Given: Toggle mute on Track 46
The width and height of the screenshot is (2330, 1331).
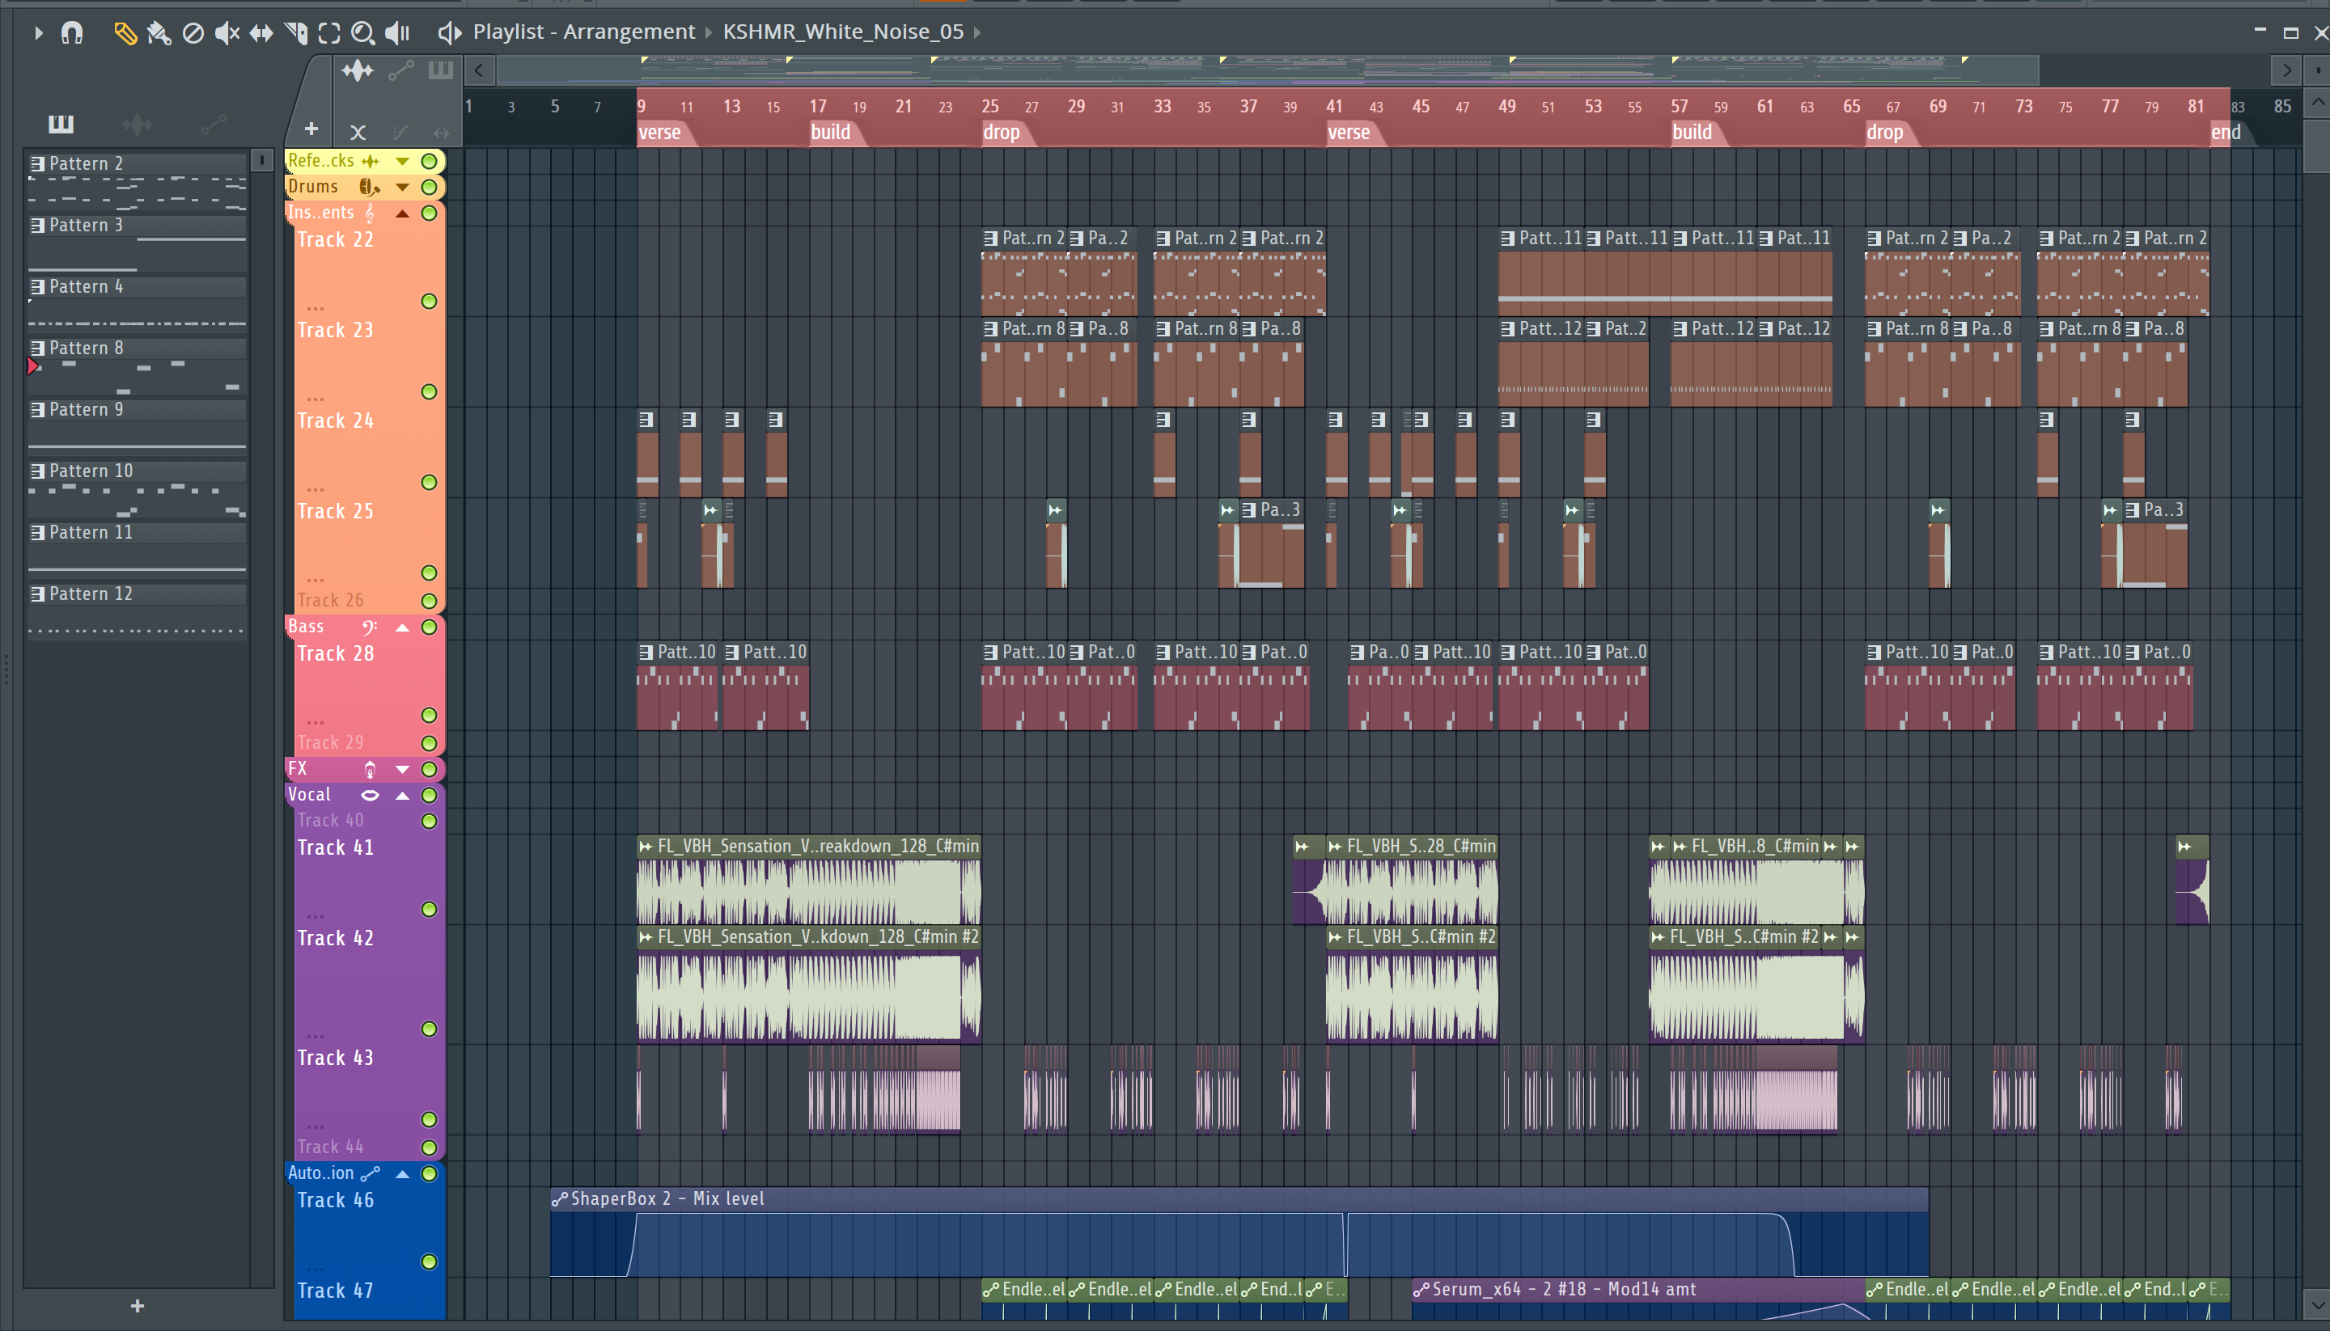Looking at the screenshot, I should tap(429, 1261).
